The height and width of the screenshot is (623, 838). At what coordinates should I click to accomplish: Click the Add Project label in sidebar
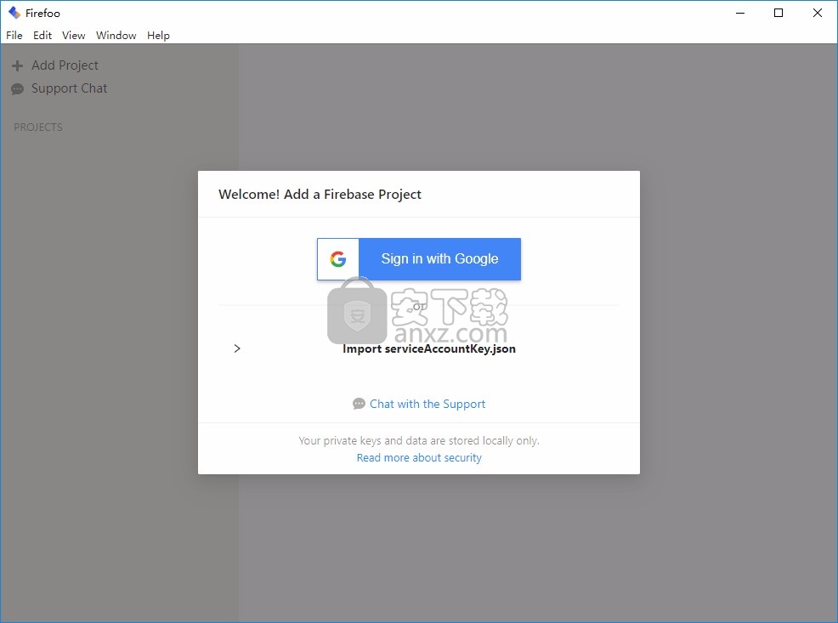[x=65, y=65]
